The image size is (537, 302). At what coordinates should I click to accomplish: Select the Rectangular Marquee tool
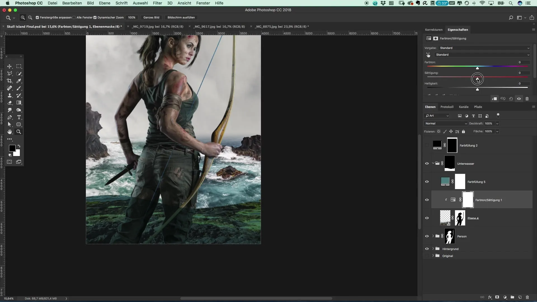tap(19, 67)
